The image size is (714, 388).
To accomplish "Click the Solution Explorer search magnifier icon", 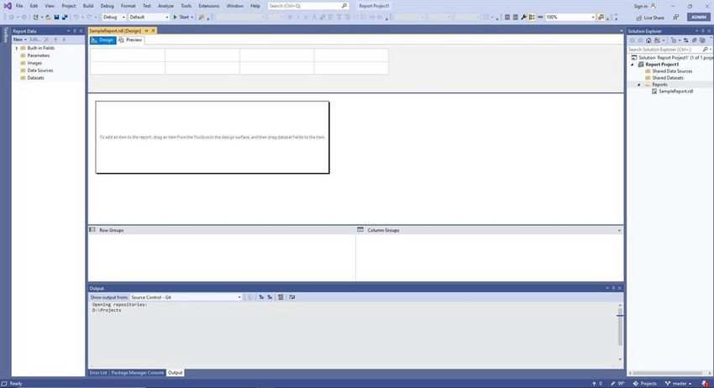I will [x=706, y=50].
